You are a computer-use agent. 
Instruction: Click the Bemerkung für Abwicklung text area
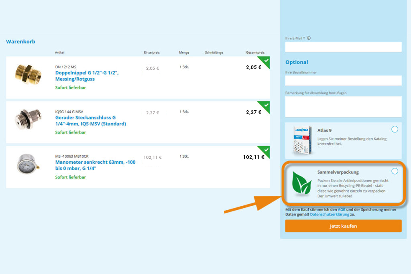343,106
